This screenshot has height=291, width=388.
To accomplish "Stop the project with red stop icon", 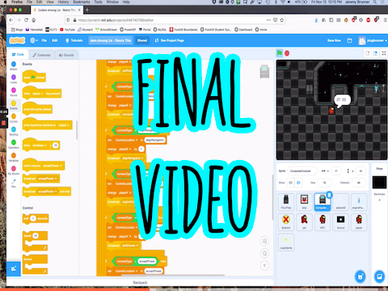I will 287,53.
